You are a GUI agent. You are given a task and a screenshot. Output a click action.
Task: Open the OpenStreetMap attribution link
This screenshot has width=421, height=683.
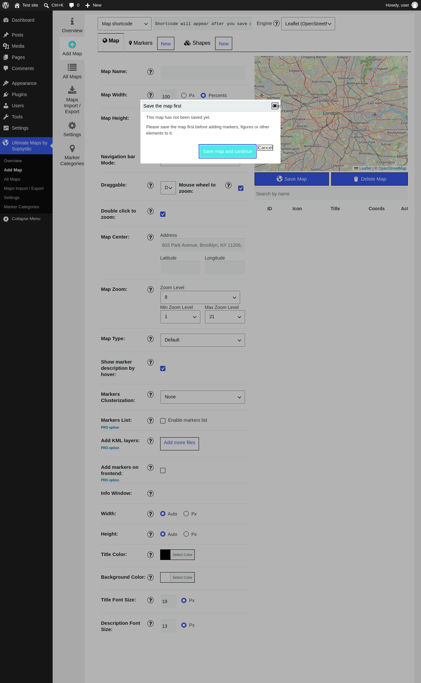(392, 168)
